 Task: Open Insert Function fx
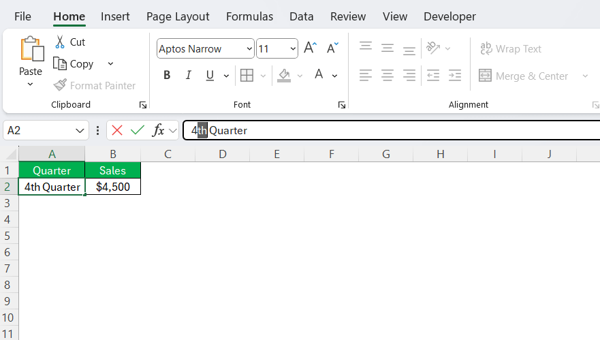pos(158,131)
